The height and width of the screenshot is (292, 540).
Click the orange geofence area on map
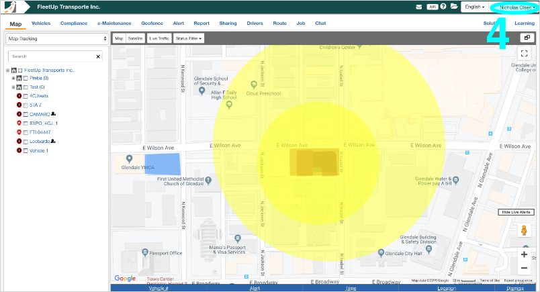click(x=314, y=162)
